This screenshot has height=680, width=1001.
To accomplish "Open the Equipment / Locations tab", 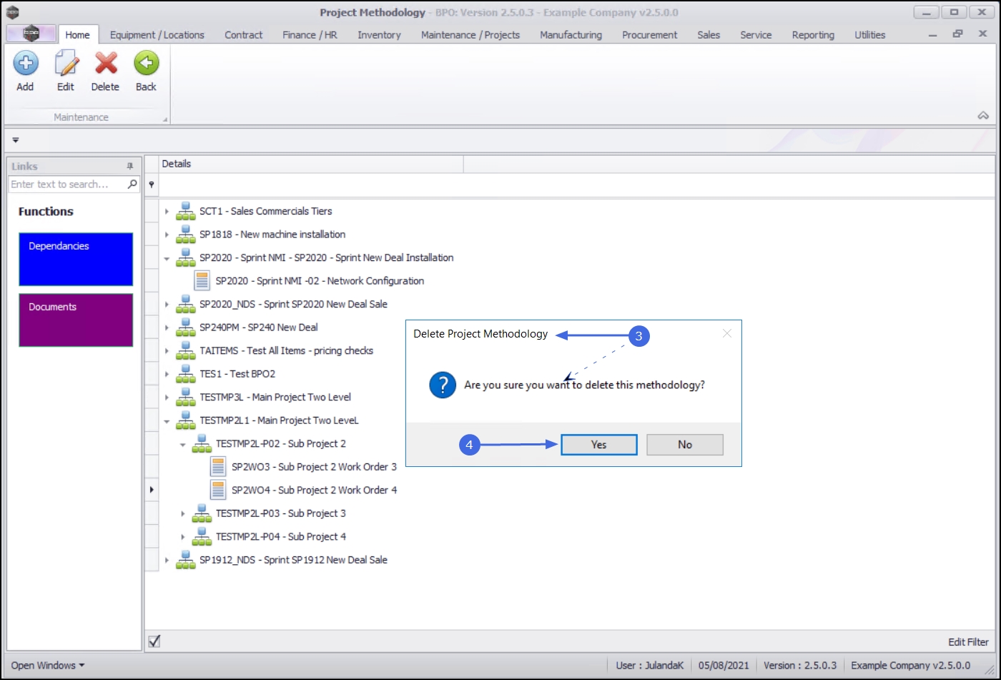I will click(157, 34).
